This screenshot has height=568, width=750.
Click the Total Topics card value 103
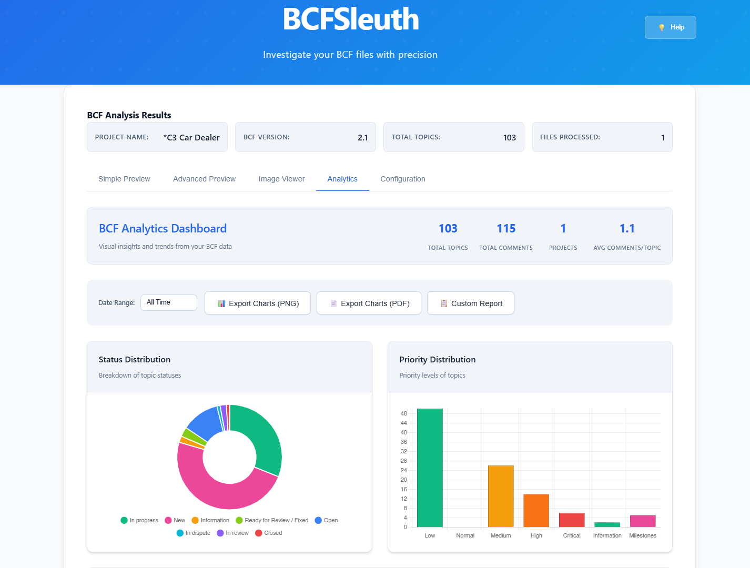pos(510,137)
